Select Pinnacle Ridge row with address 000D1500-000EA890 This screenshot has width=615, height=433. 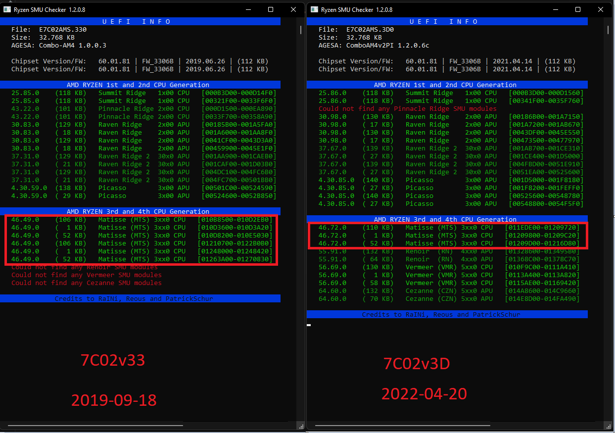[144, 109]
